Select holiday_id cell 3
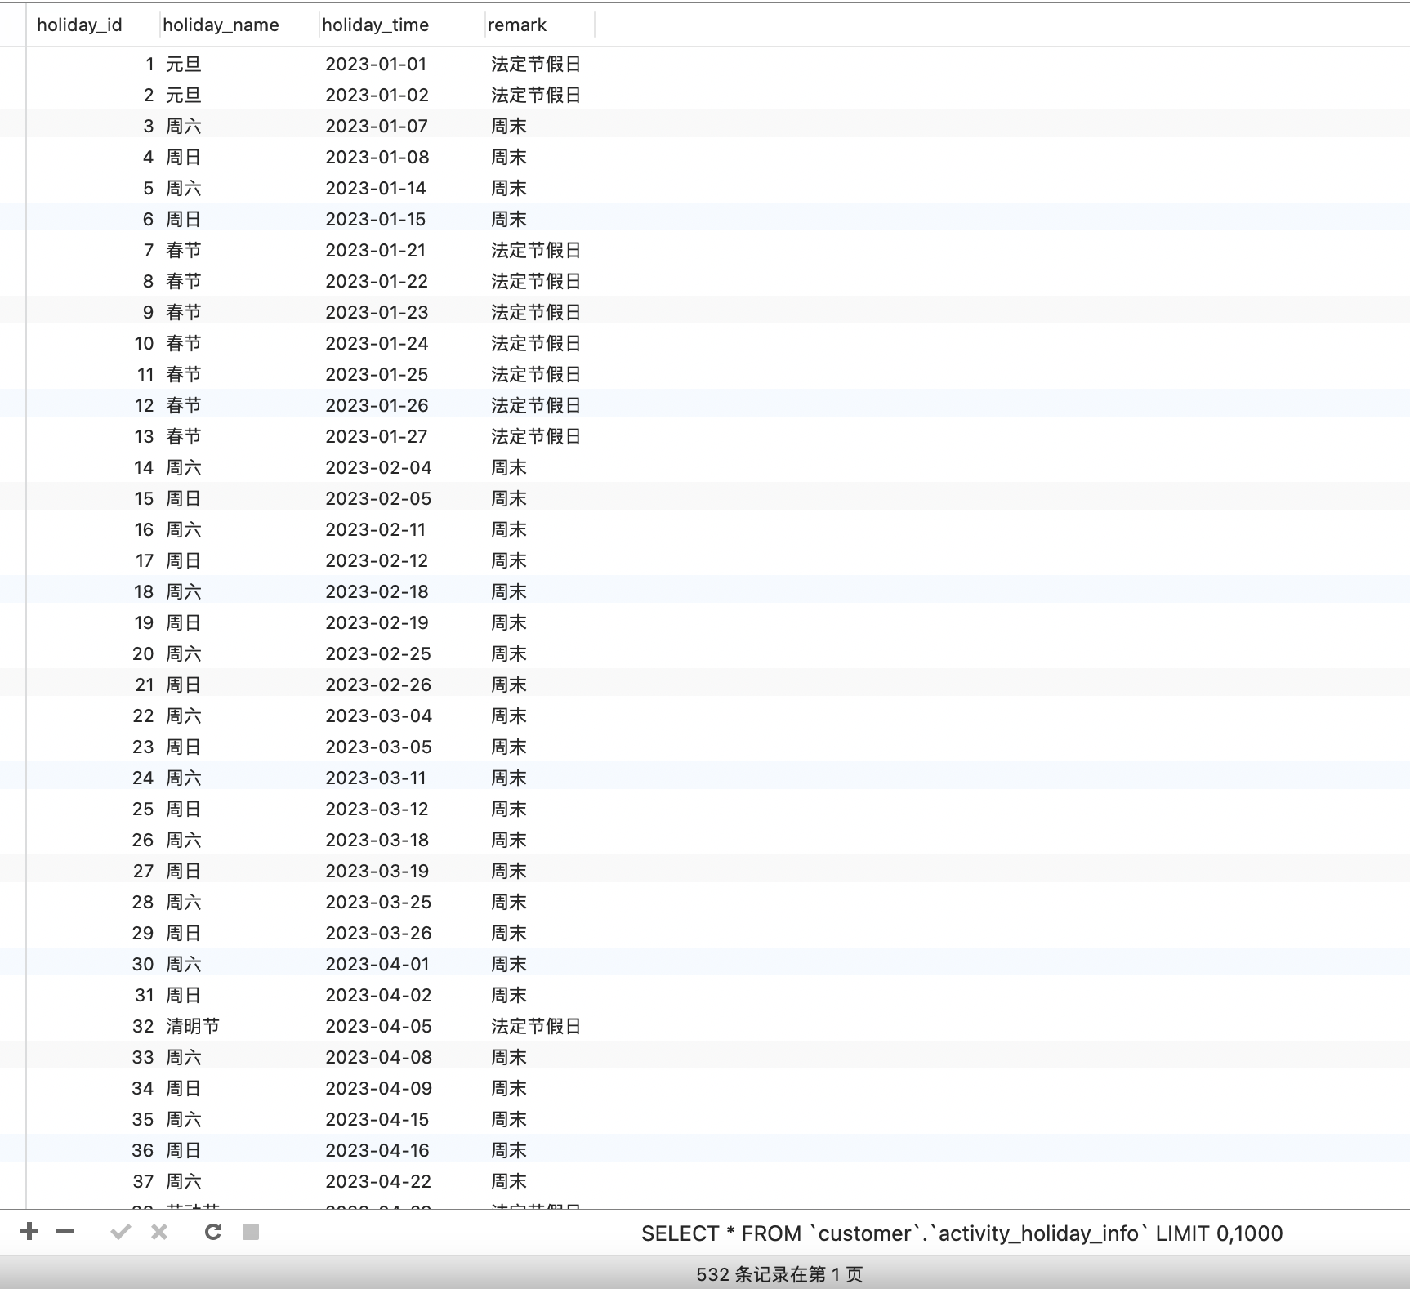1410x1289 pixels. click(148, 126)
